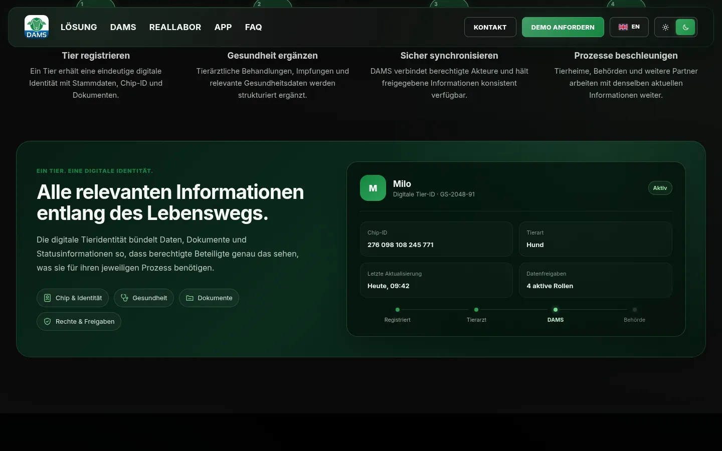Click the Sicher synchronisieren heading
Screen dimensions: 722x451
(449, 56)
